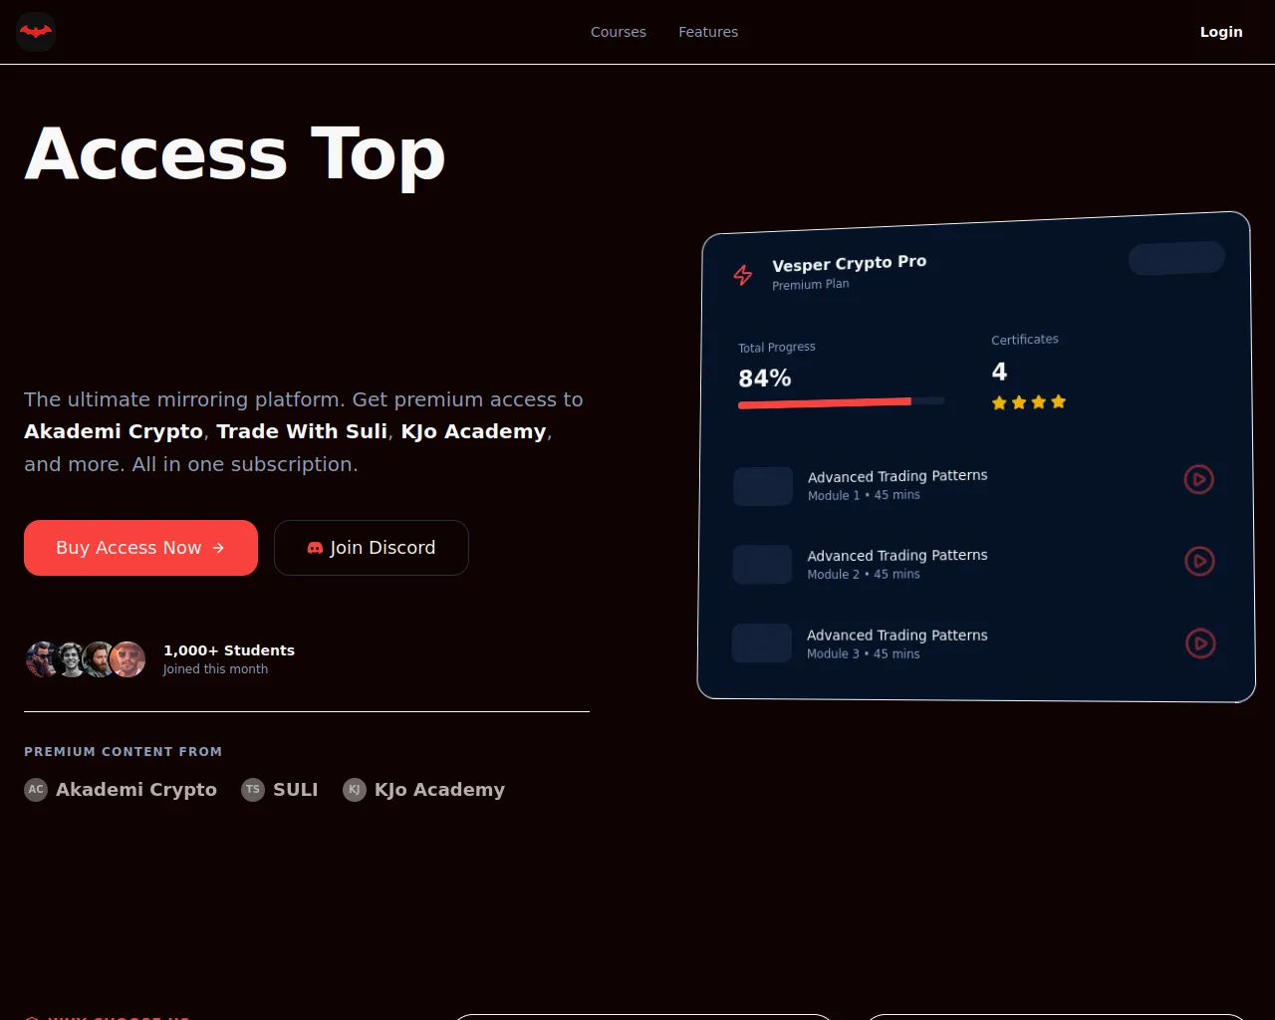
Task: Click the PREMIUM CONTENT FROM heading
Action: [x=124, y=752]
